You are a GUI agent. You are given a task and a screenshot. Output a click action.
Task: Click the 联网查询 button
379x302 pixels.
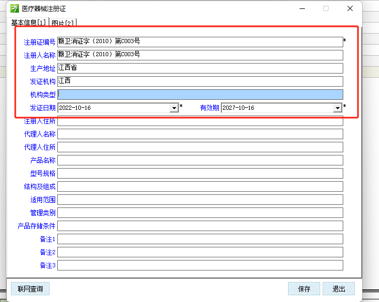[30, 288]
